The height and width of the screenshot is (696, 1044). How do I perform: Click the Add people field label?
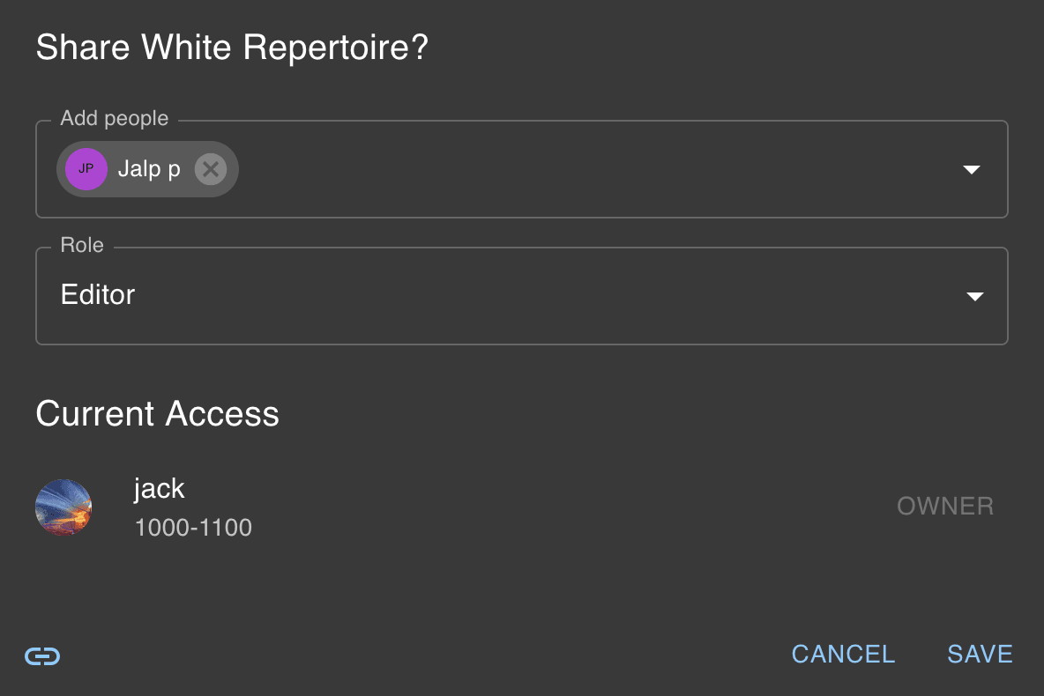pyautogui.click(x=115, y=119)
